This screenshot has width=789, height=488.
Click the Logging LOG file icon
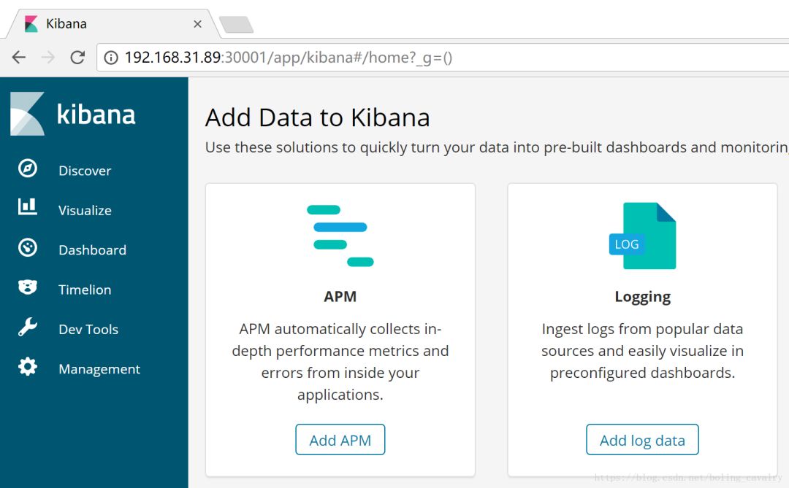click(x=642, y=236)
